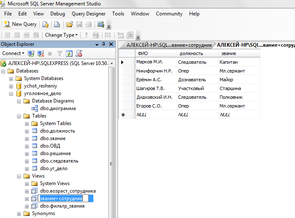The height and width of the screenshot is (218, 295).
Task: Collapse the Views folder node
Action: (19, 176)
